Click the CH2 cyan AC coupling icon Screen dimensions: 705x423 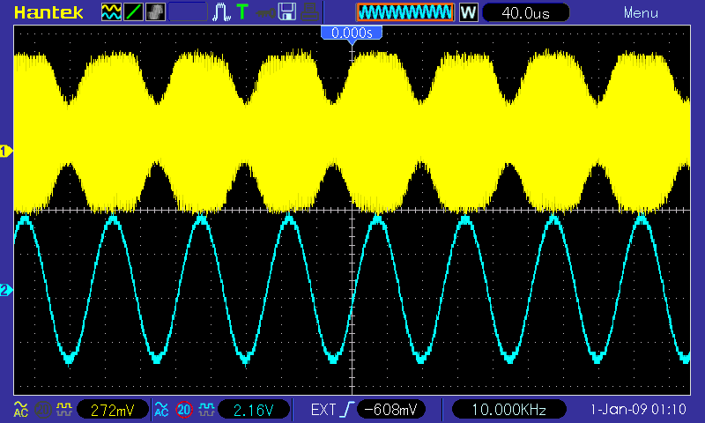(161, 409)
